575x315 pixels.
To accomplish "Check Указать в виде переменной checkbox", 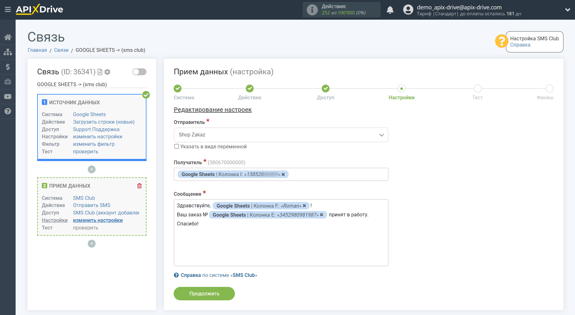I will (177, 146).
